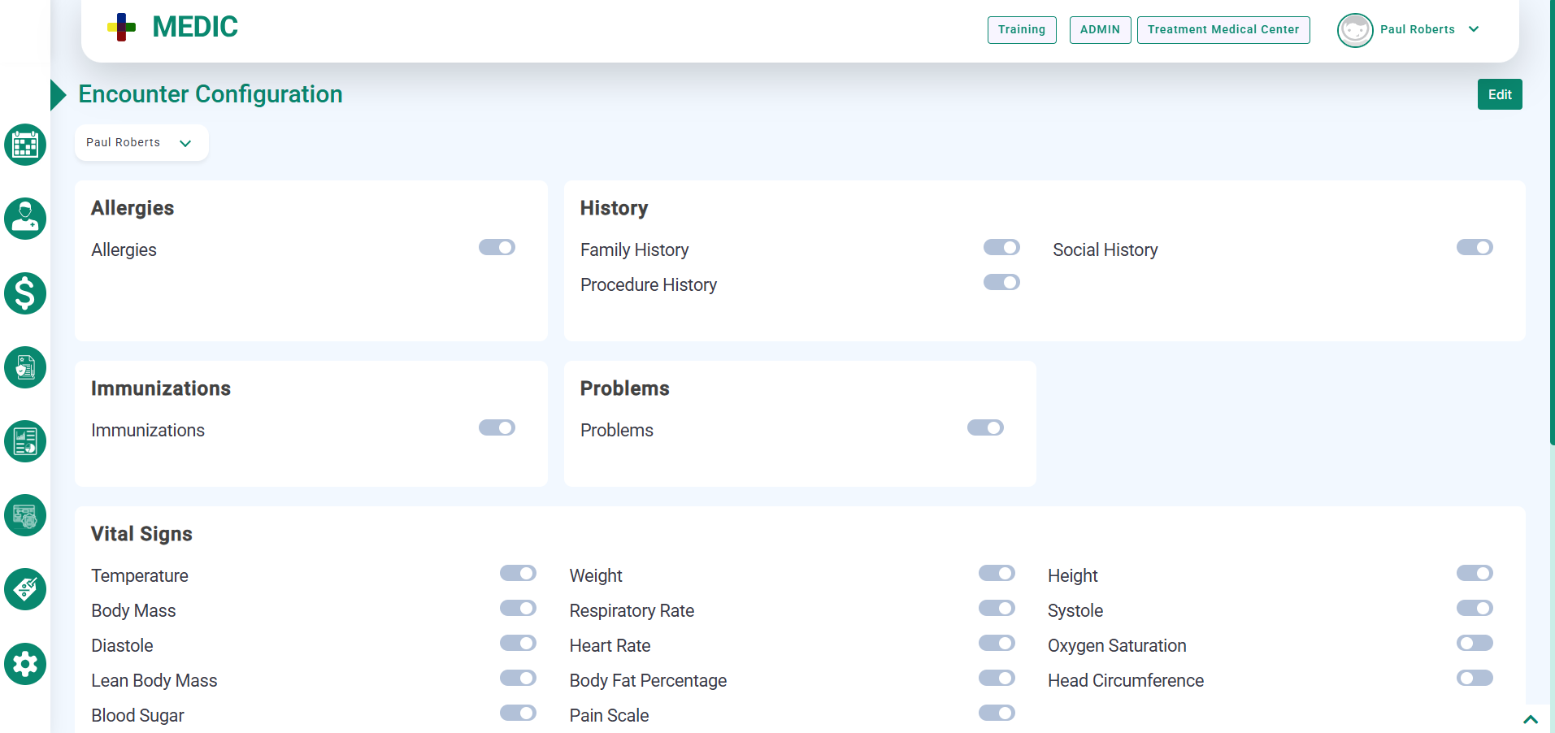1555x733 pixels.
Task: Toggle the Allergies switch
Action: coord(497,247)
